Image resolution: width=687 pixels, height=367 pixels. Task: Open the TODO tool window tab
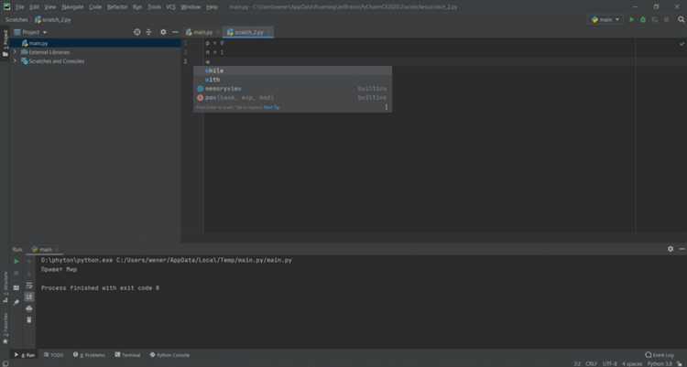point(53,355)
